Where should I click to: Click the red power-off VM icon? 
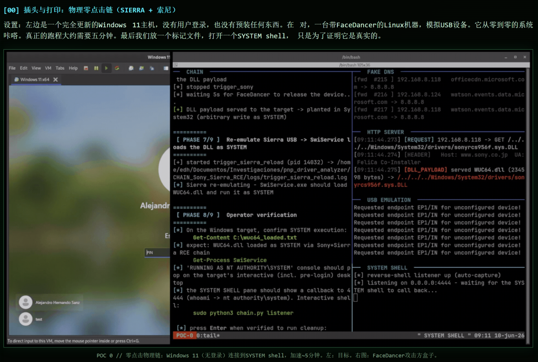click(86, 68)
